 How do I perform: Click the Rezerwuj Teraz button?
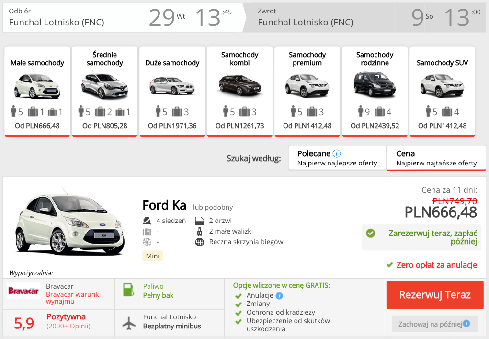click(435, 295)
